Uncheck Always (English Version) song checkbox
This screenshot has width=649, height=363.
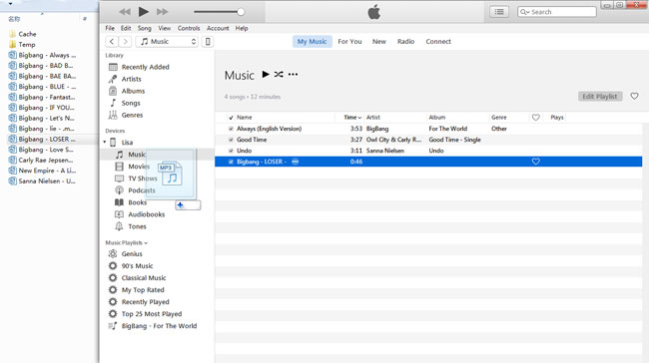231,129
